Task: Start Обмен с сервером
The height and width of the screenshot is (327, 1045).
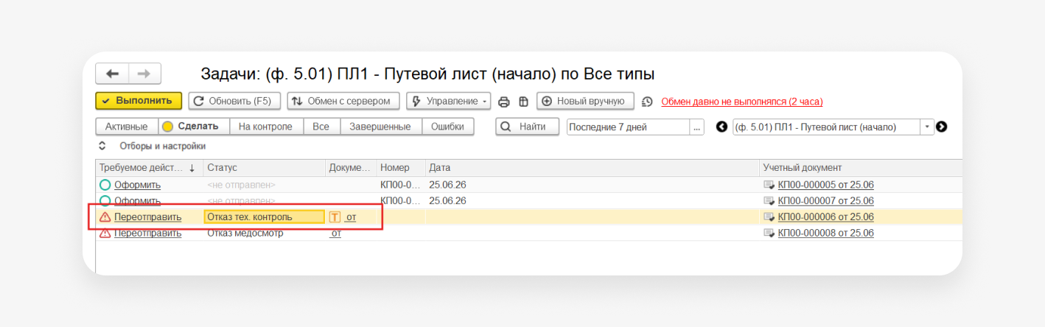Action: click(343, 101)
